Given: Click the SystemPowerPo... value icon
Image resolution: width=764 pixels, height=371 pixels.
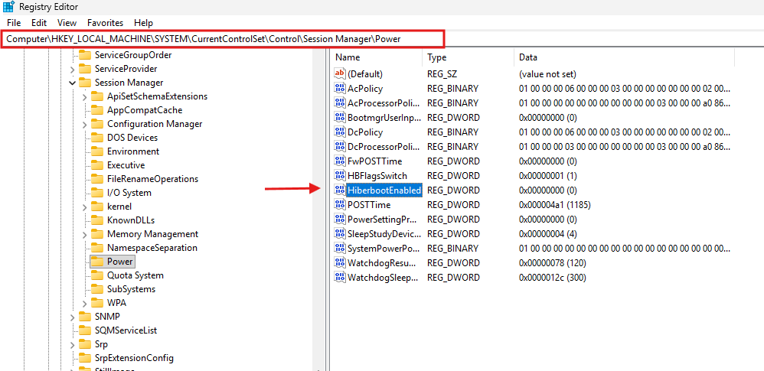Looking at the screenshot, I should coord(340,249).
